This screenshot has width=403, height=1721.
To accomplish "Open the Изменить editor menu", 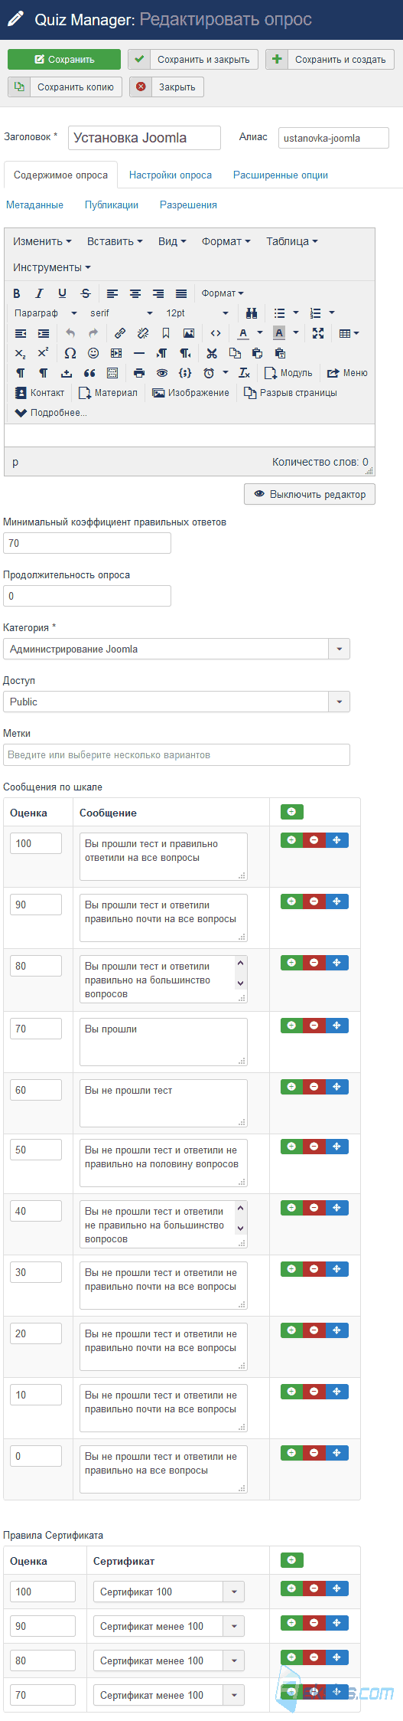I will pyautogui.click(x=42, y=241).
